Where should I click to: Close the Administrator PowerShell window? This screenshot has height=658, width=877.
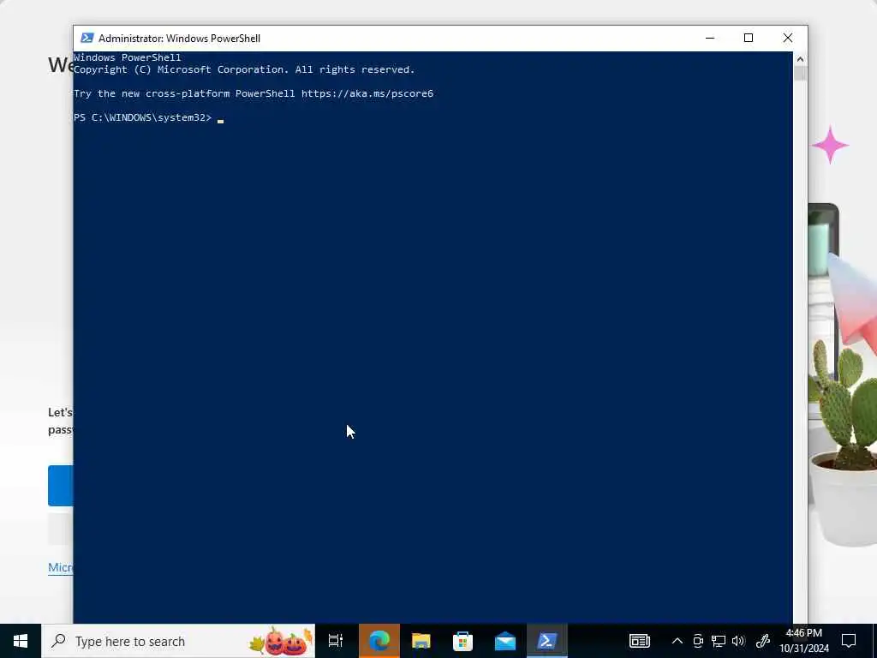[788, 38]
